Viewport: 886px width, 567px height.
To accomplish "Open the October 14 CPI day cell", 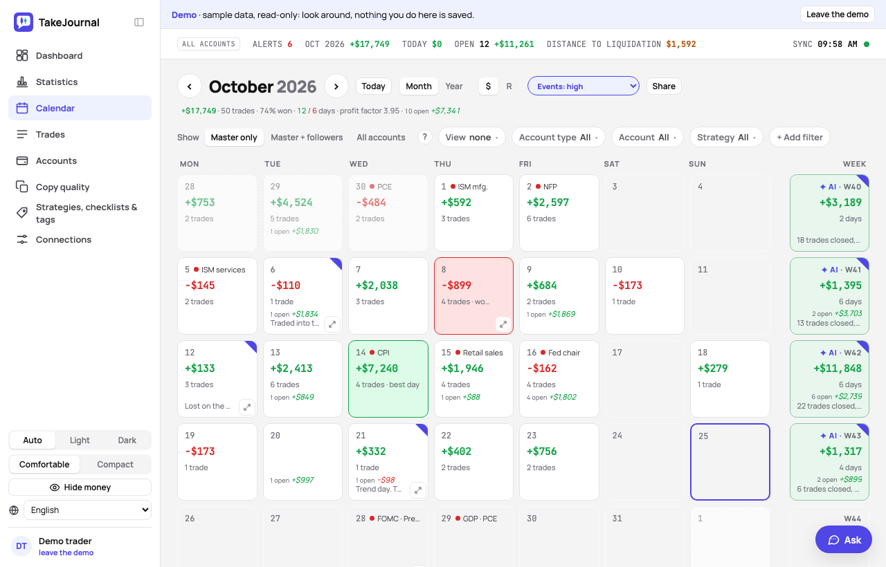I will (388, 379).
